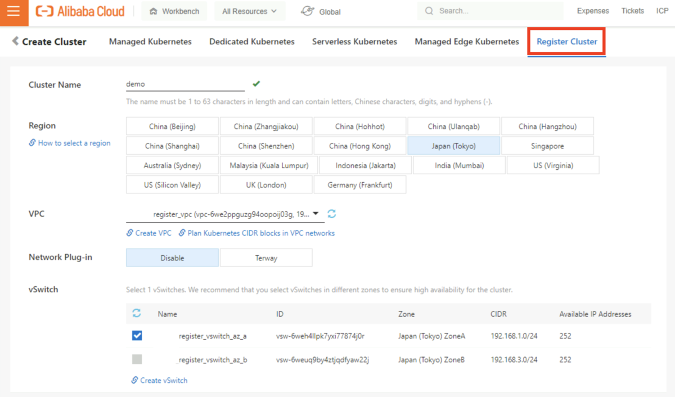
Task: Open the Tickets menu
Action: [633, 11]
